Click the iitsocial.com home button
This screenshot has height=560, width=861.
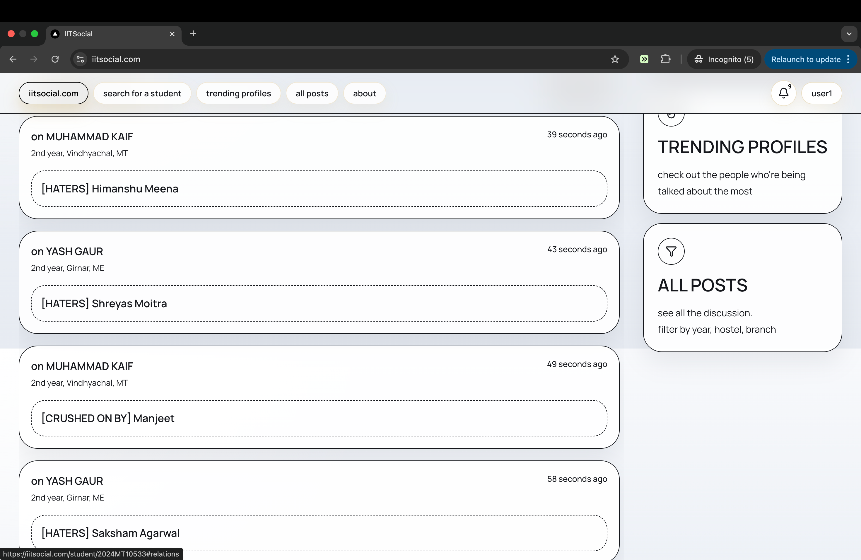pos(54,93)
